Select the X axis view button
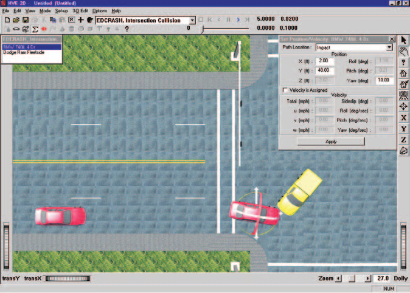410x293 pixels. (x=403, y=117)
